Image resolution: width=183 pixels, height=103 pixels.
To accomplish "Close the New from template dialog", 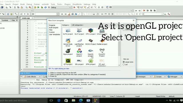I will pyautogui.click(x=134, y=20).
